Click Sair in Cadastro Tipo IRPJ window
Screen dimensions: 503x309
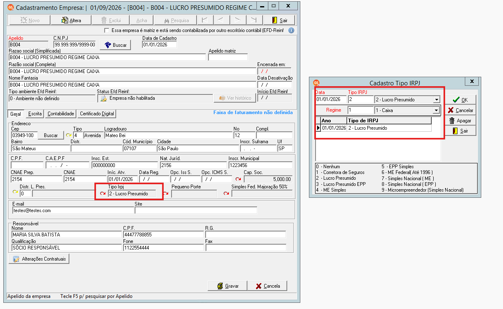coord(460,131)
